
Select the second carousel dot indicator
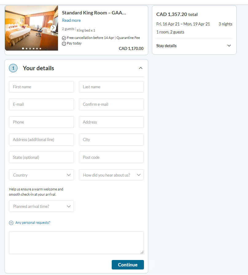tap(26, 48)
